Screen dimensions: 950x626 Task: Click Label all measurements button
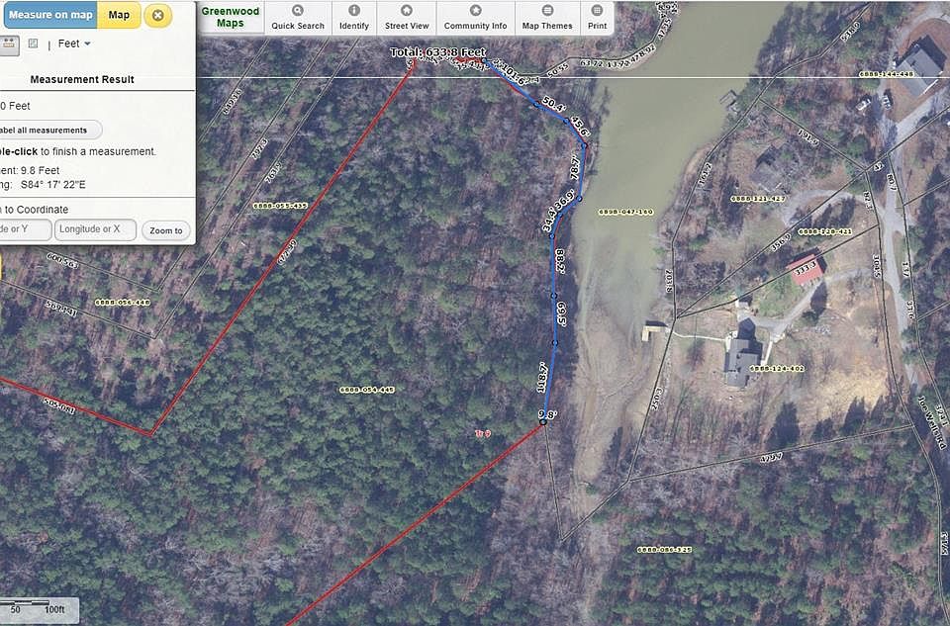pos(49,130)
